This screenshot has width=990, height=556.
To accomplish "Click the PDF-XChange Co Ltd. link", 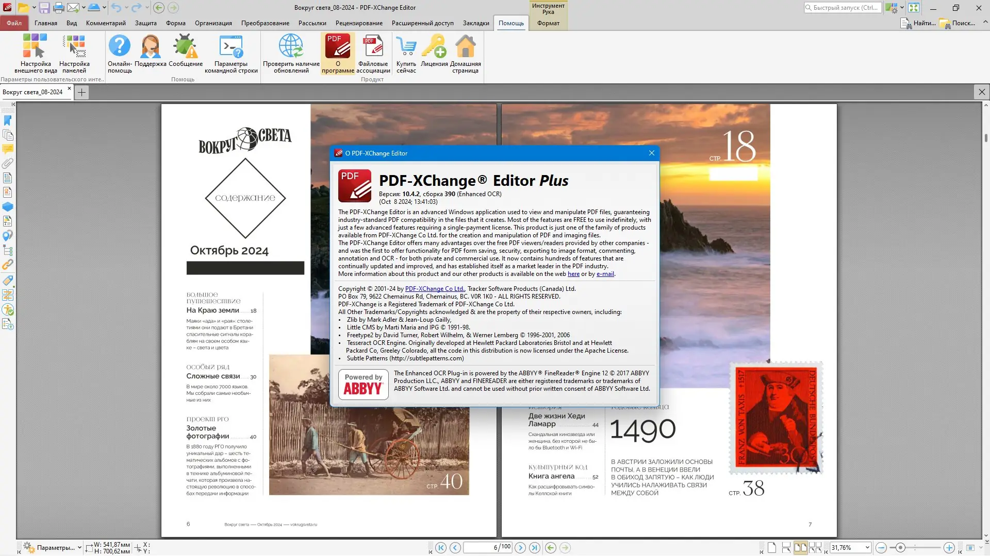I will 435,289.
